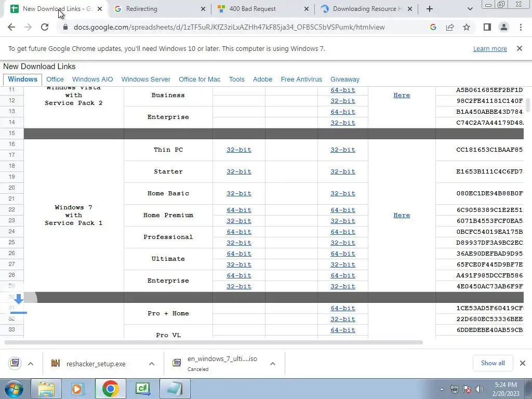Click the Show all downloads button
Viewport: 532px width, 399px height.
click(493, 363)
